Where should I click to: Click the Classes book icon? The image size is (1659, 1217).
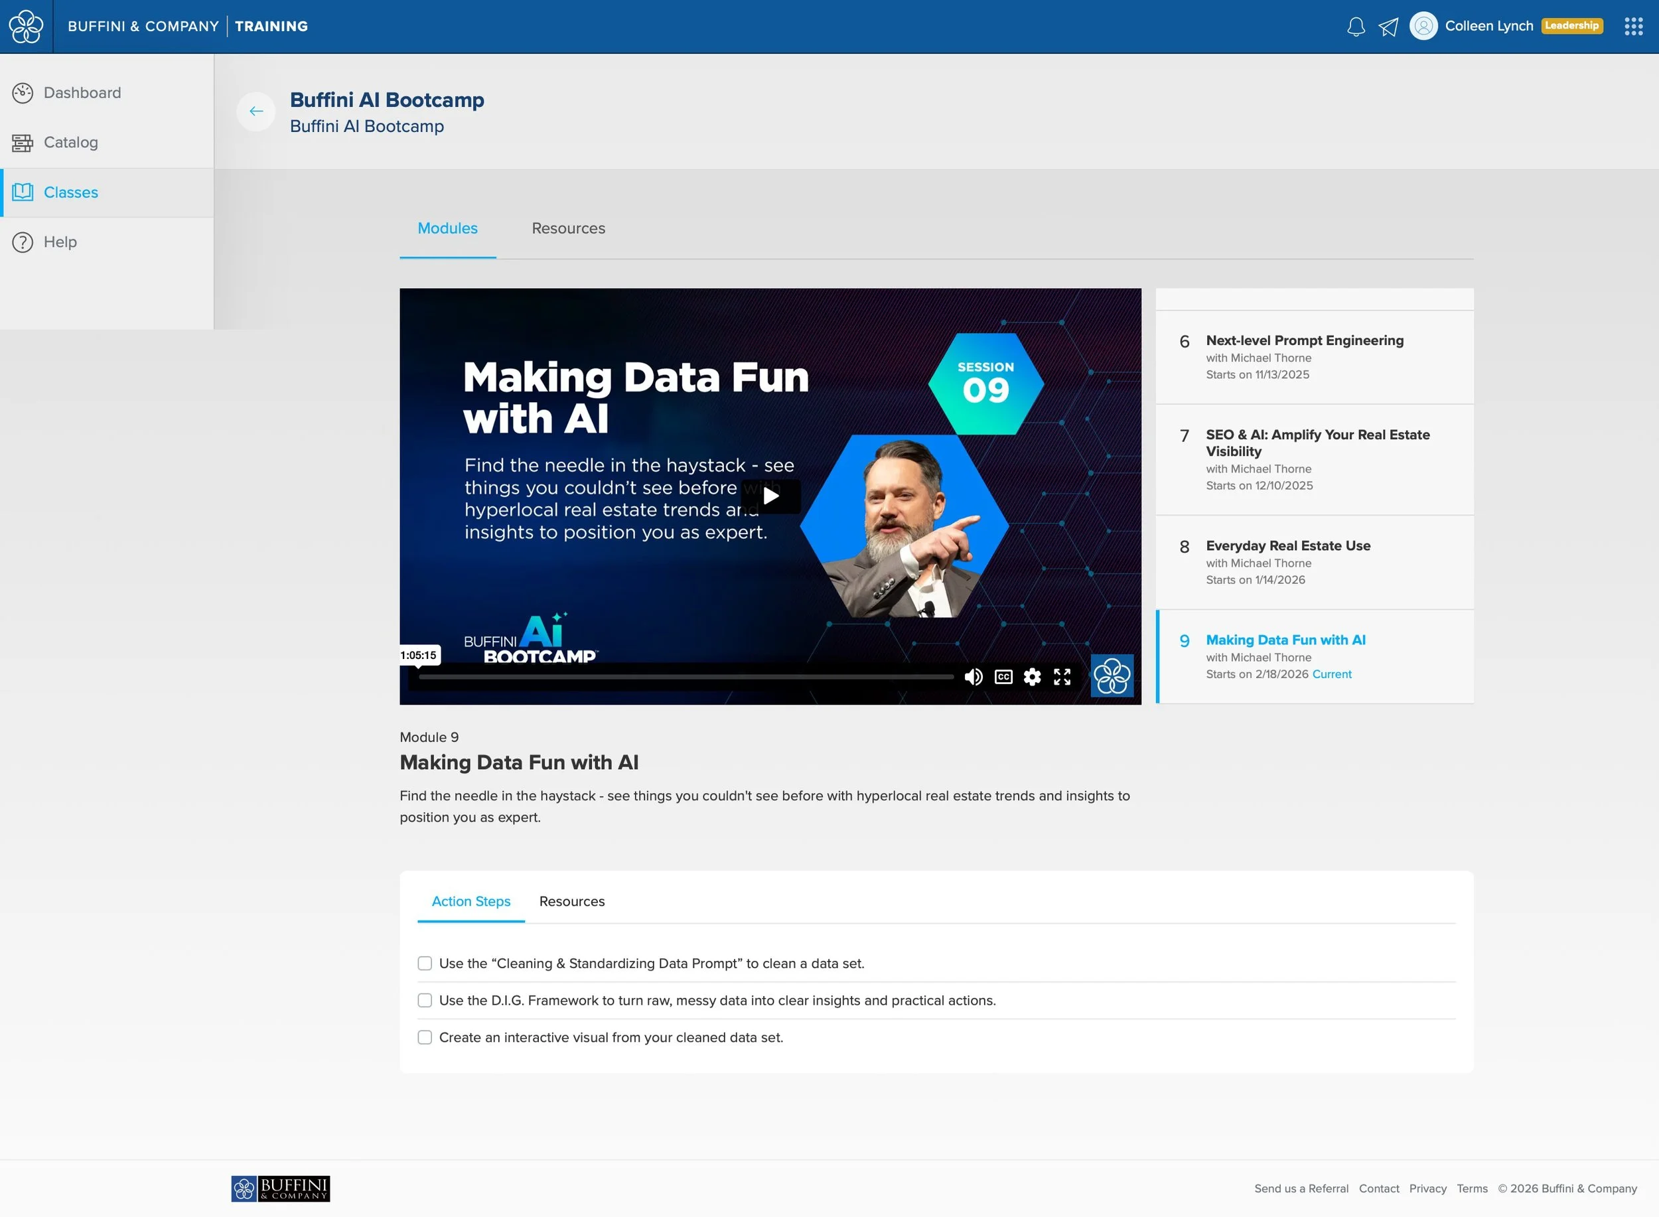coord(23,192)
